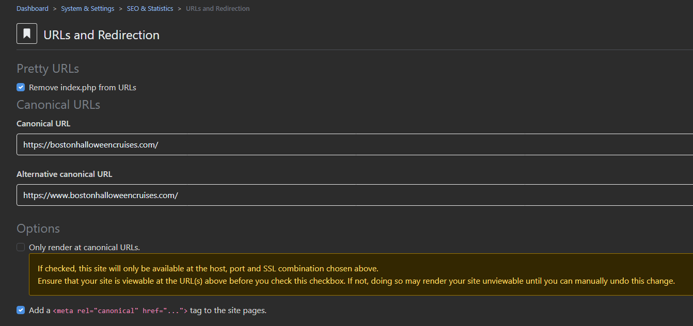Go to Dashboard in the breadcrumb
Viewport: 693px width, 326px height.
[x=33, y=9]
